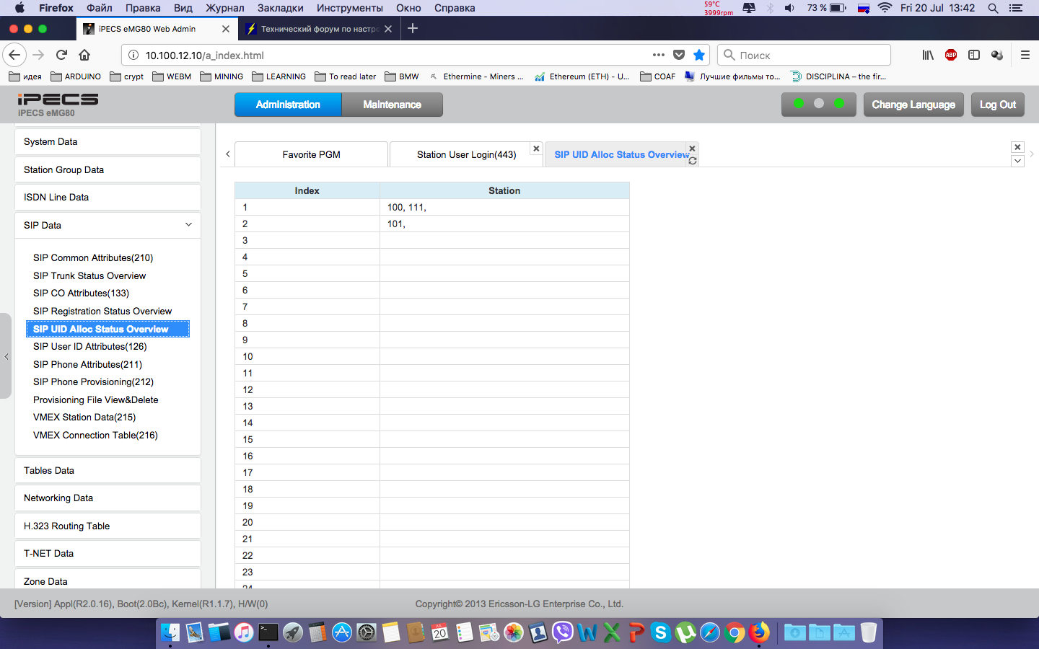Launch Viber from the dock
1039x649 pixels.
click(x=562, y=632)
